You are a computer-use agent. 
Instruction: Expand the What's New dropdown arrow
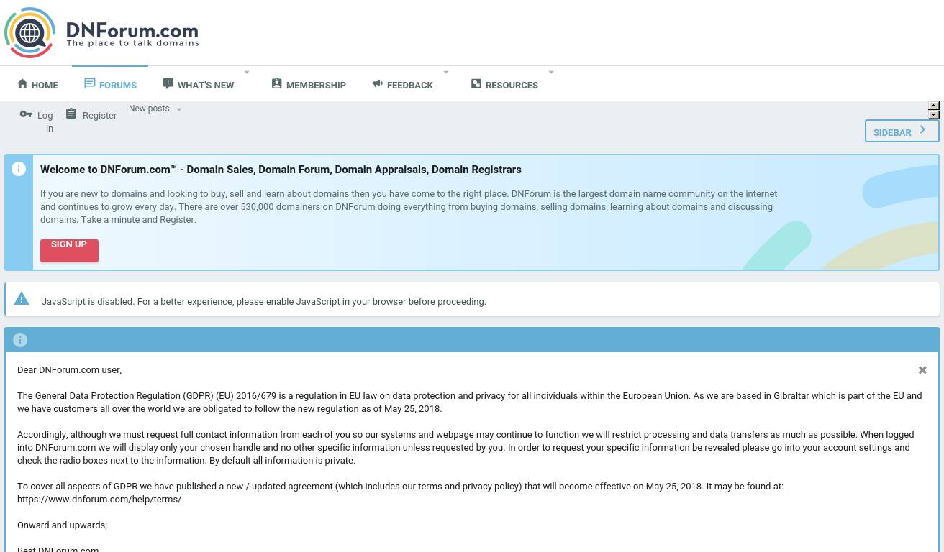pos(247,73)
